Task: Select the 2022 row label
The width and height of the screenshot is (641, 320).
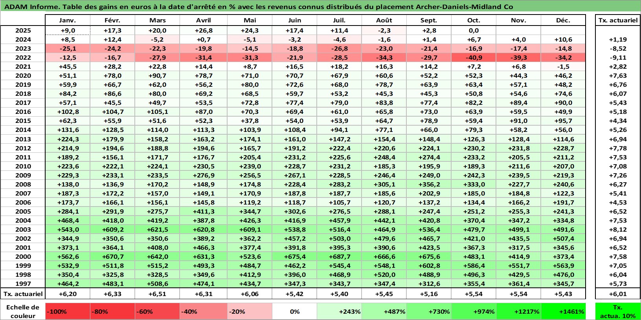Action: coord(23,58)
